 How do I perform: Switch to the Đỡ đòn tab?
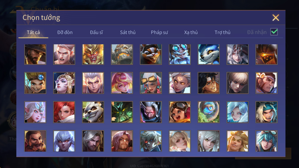[x=65, y=32]
